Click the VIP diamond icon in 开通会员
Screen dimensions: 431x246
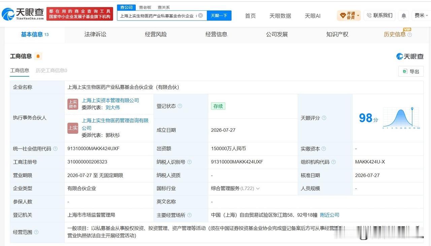(343, 15)
